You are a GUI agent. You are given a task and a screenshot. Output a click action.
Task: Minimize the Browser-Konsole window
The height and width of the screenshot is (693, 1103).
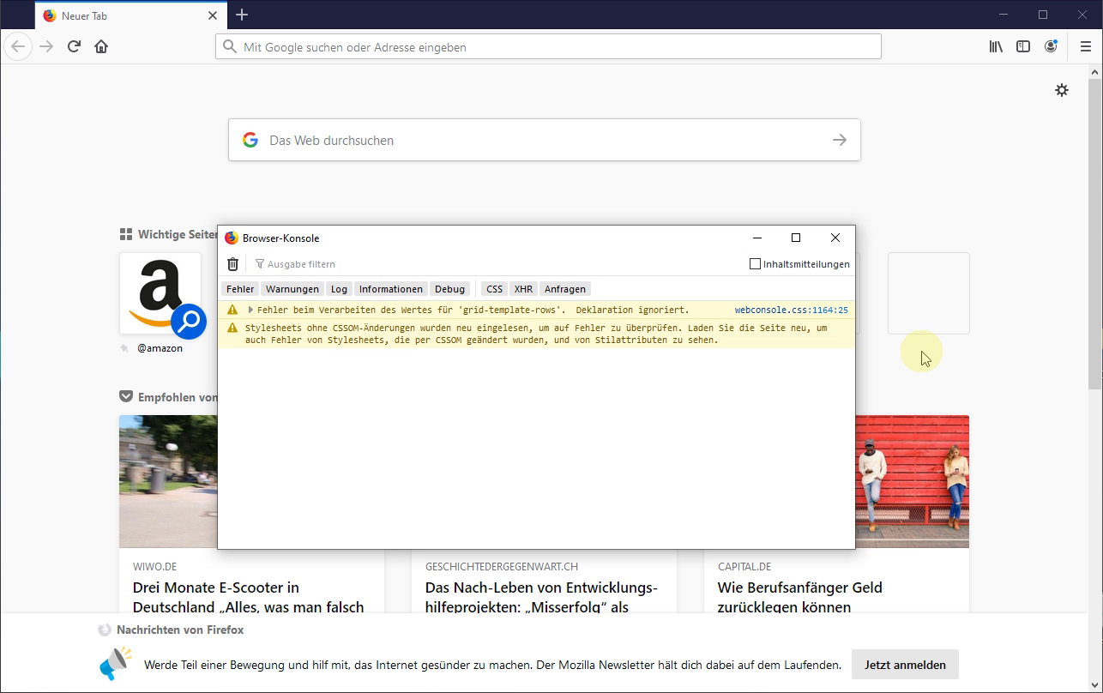point(757,238)
